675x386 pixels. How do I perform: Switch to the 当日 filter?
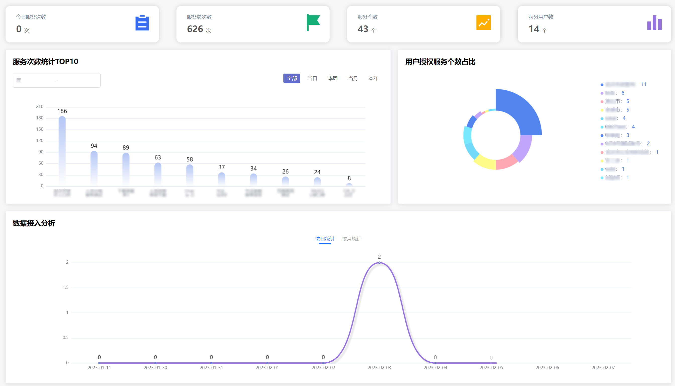(312, 78)
